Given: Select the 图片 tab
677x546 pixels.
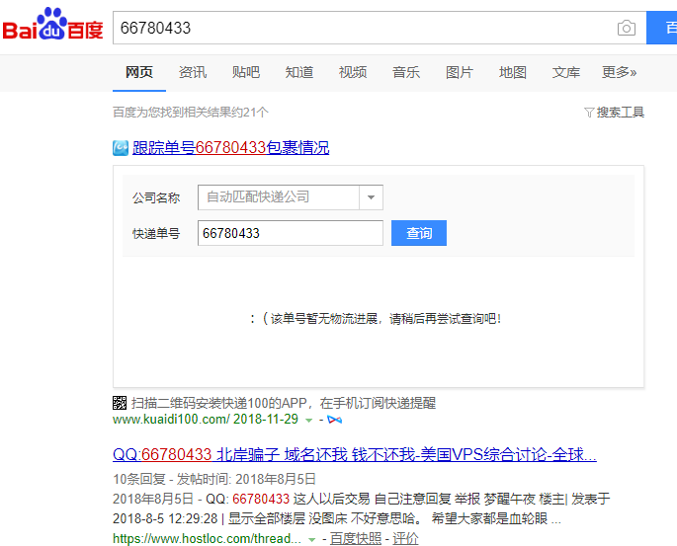Looking at the screenshot, I should (460, 72).
